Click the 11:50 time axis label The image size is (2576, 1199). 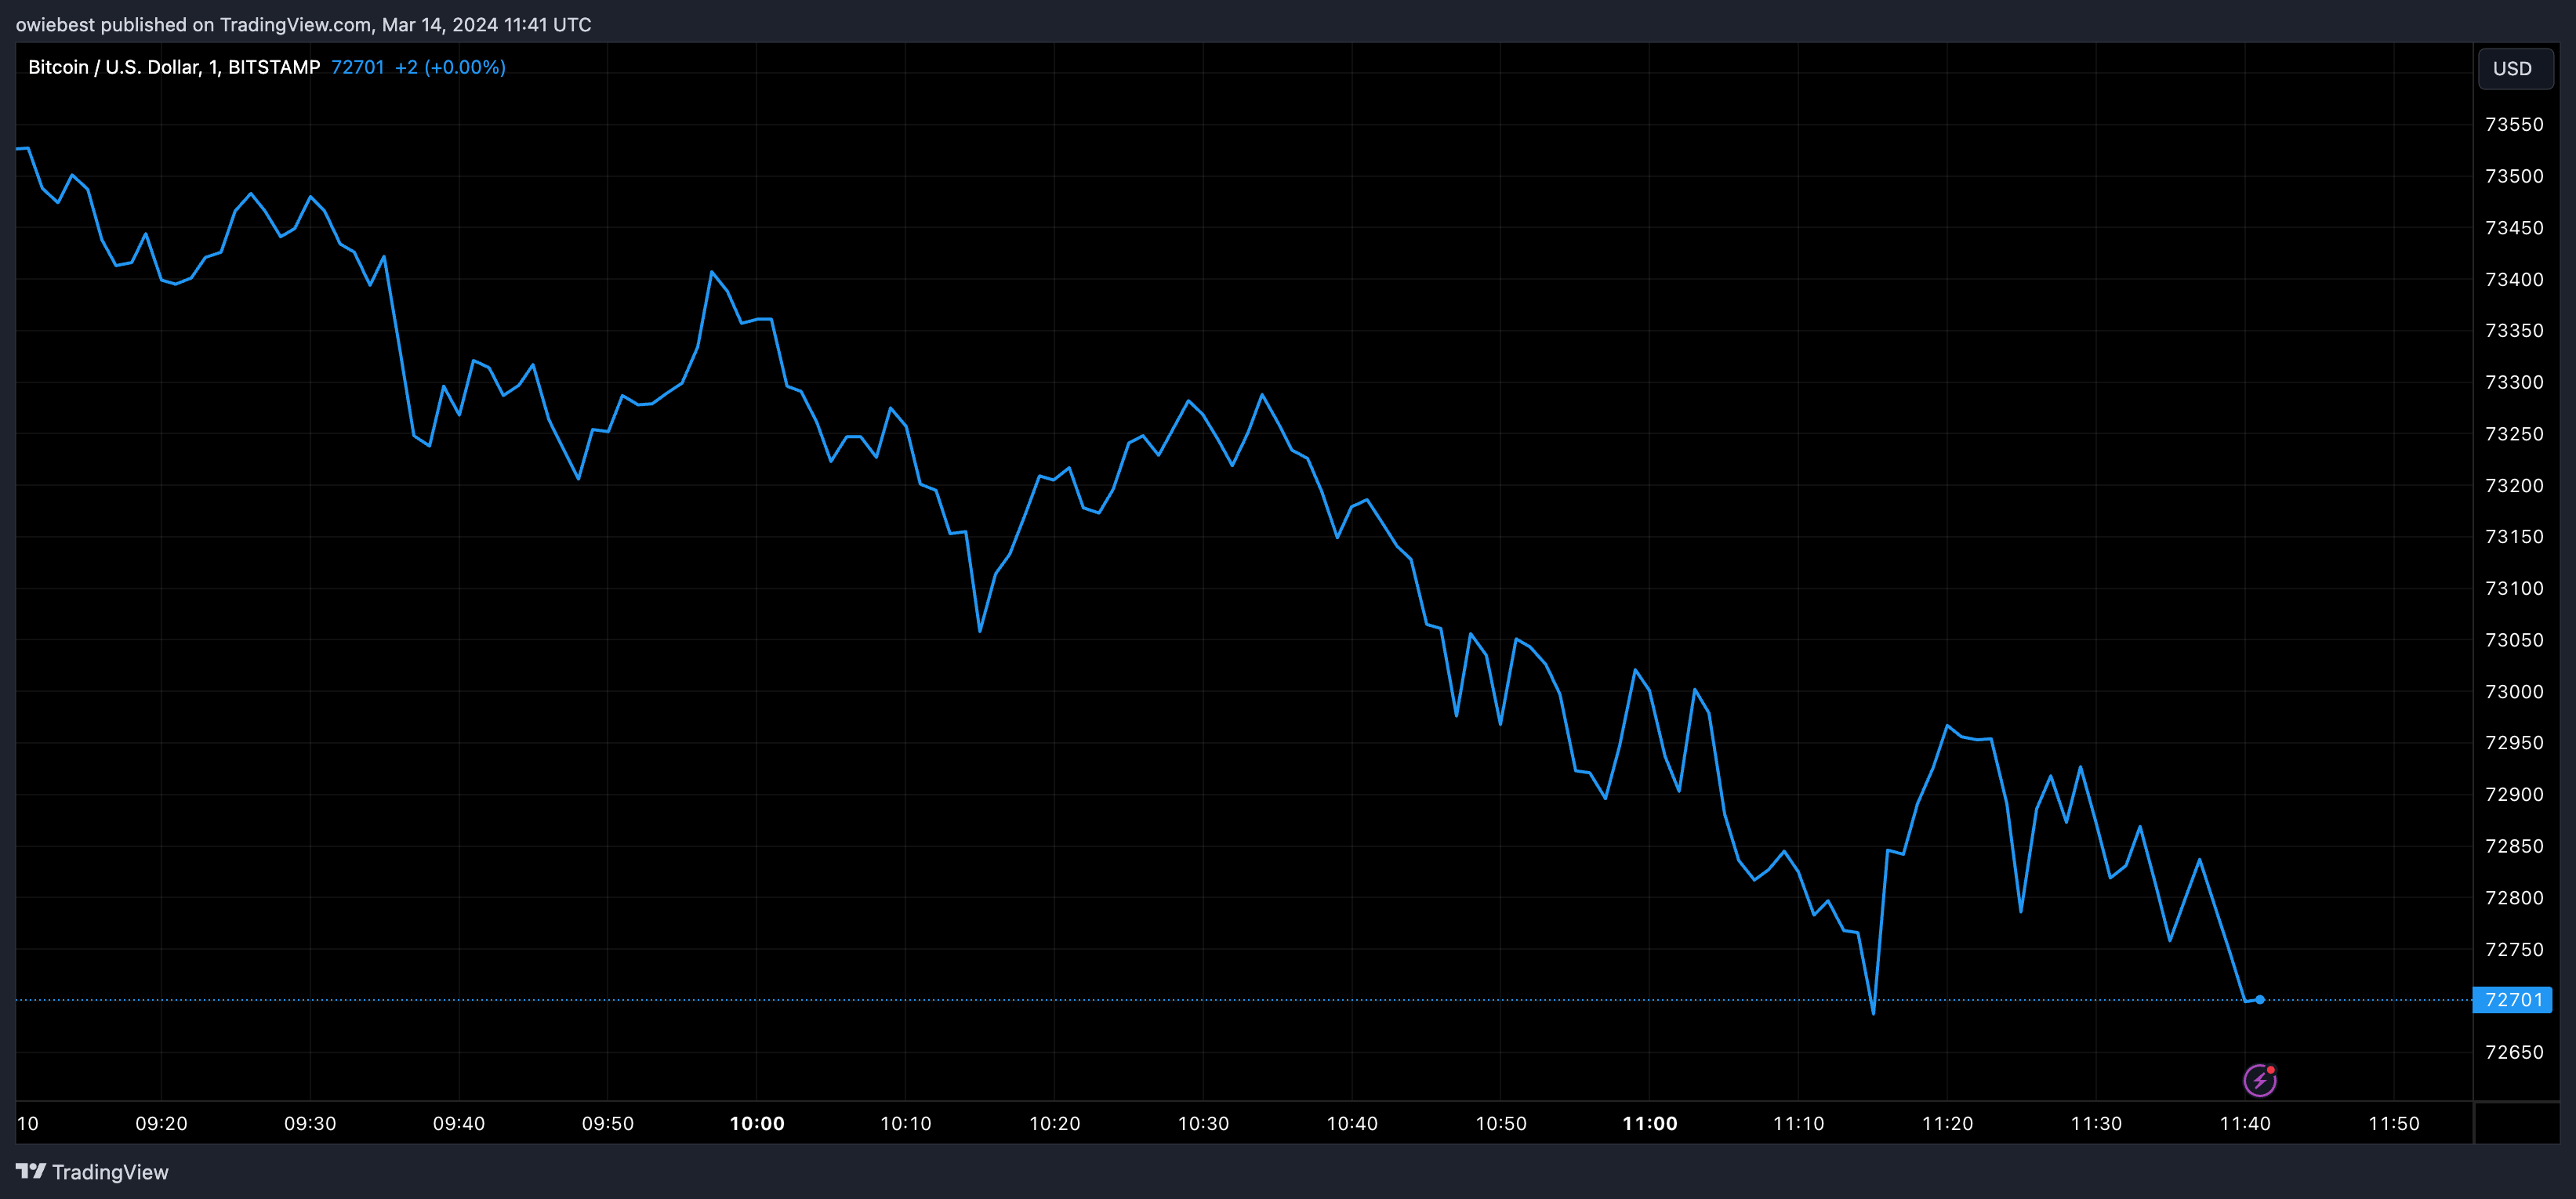(2394, 1123)
